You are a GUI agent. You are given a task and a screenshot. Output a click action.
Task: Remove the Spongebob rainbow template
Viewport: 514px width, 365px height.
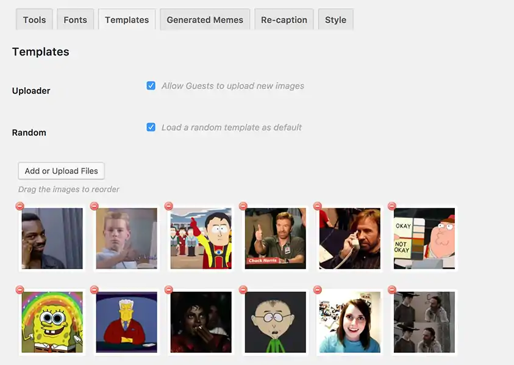click(x=20, y=290)
